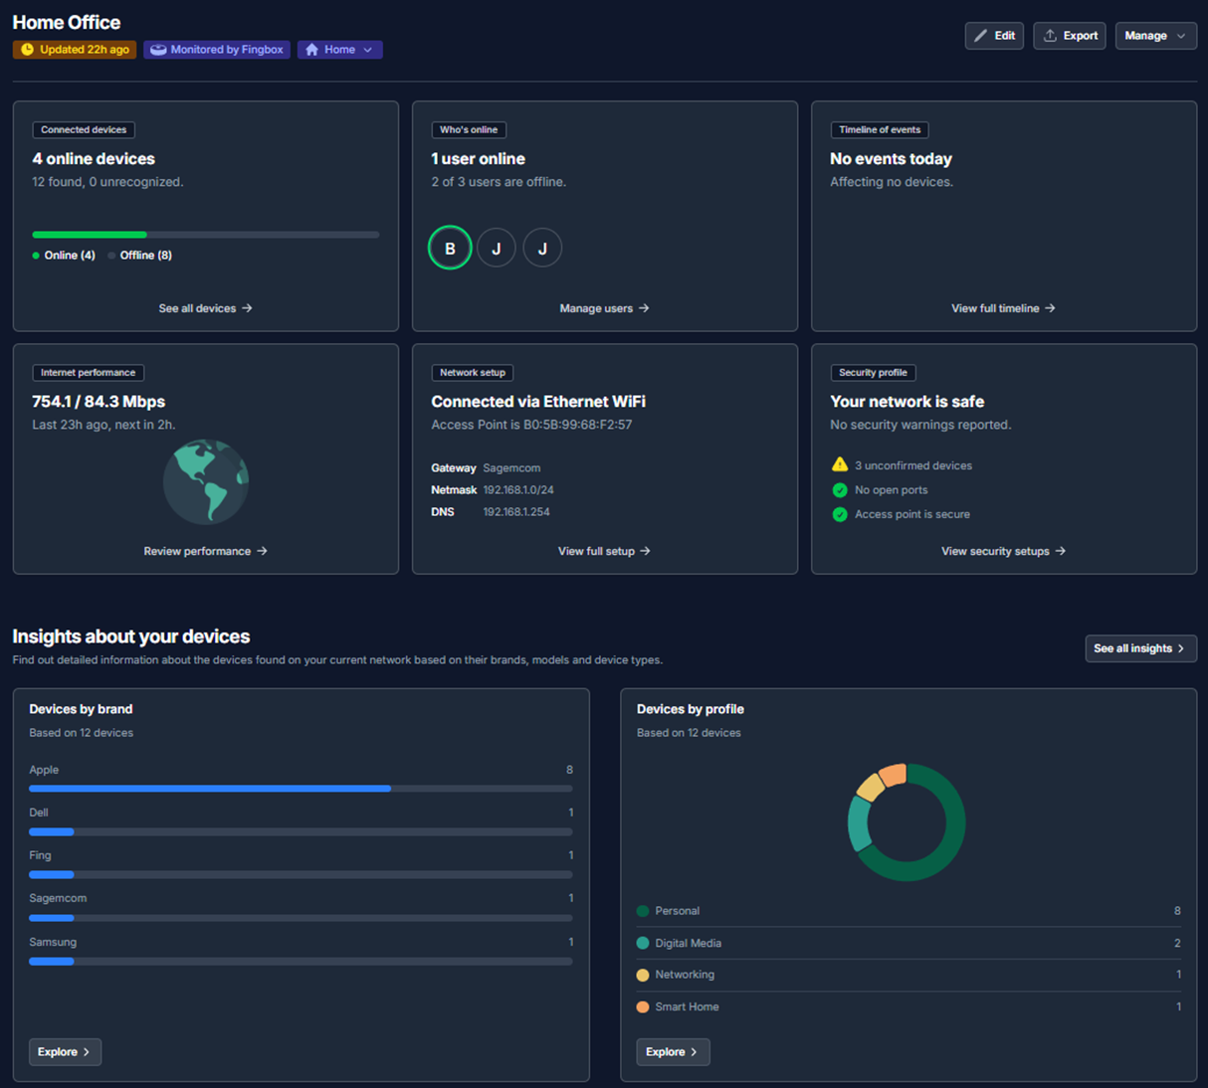
Task: Click the house icon in Home badge
Action: coord(312,50)
